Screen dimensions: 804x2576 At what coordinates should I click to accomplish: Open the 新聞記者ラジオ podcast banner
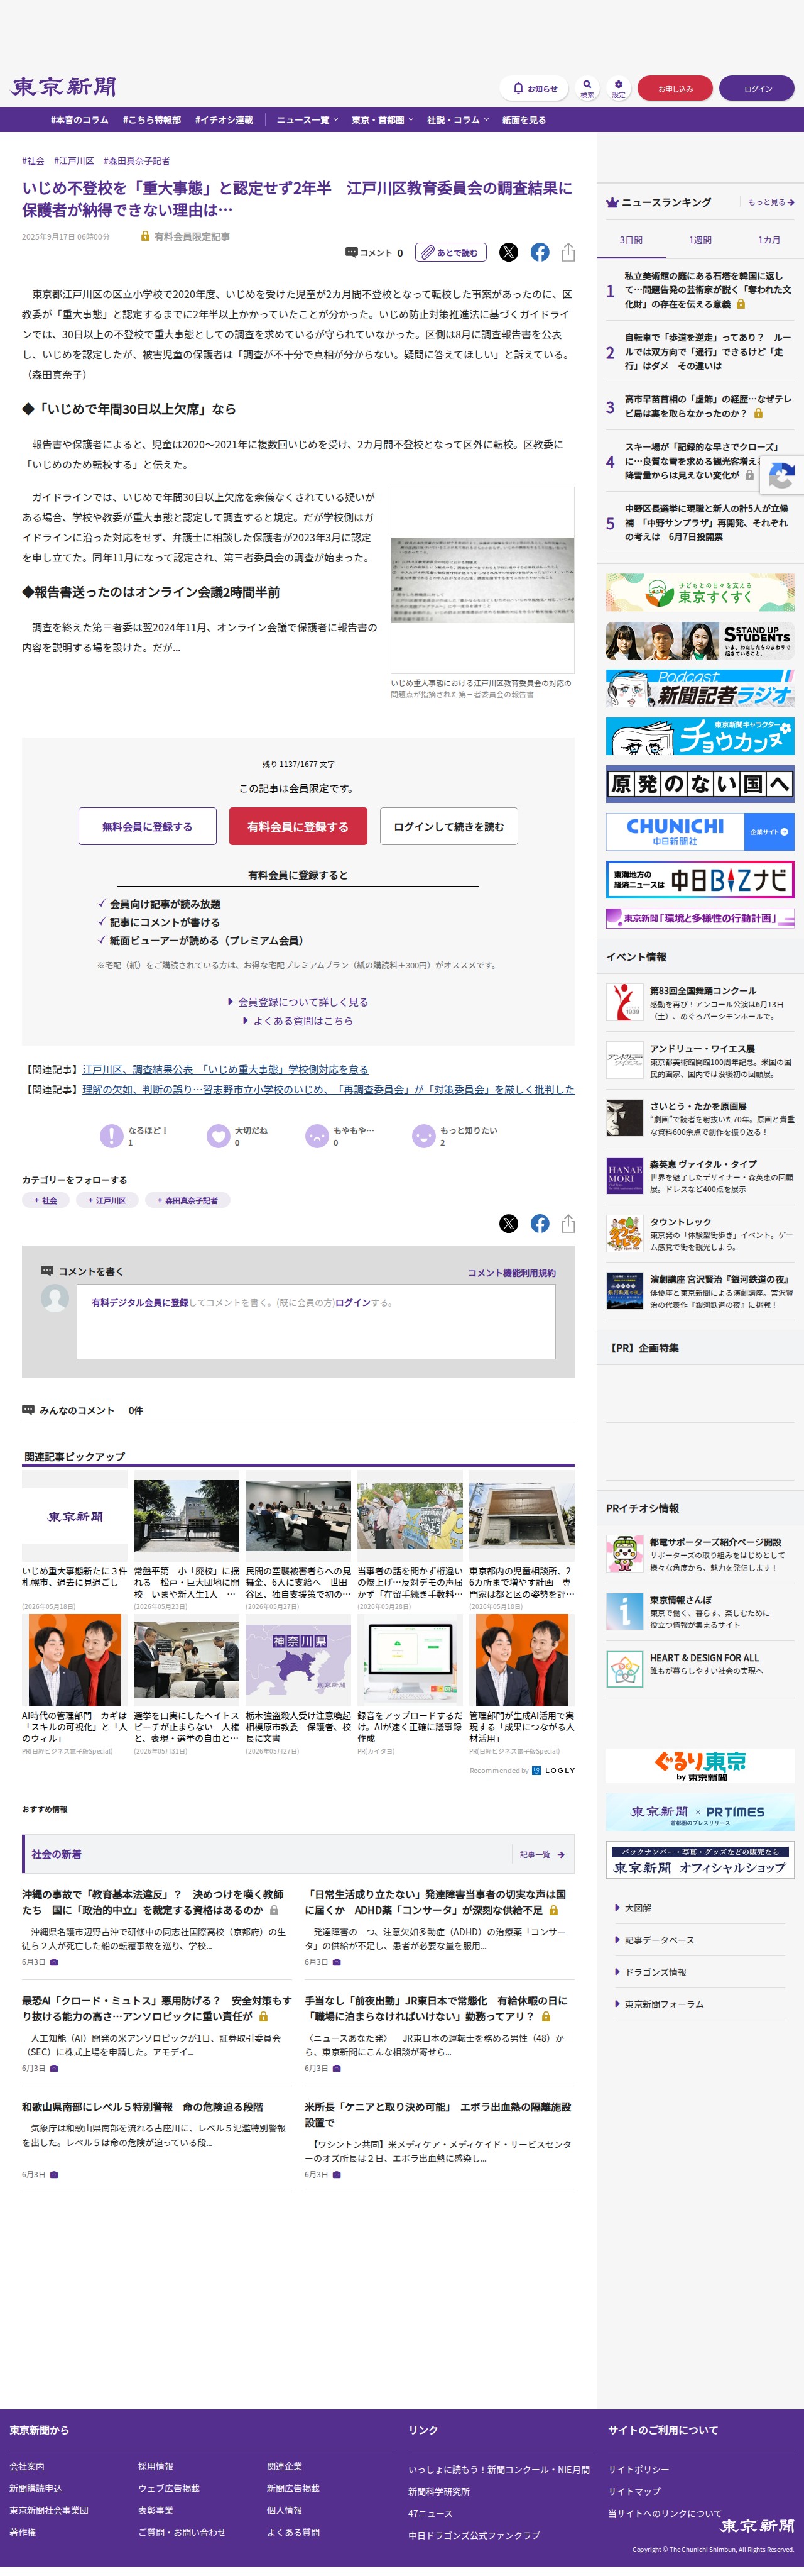700,688
